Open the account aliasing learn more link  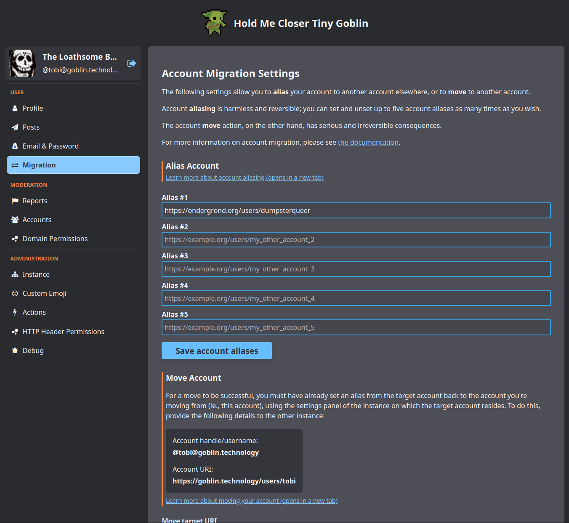point(245,177)
